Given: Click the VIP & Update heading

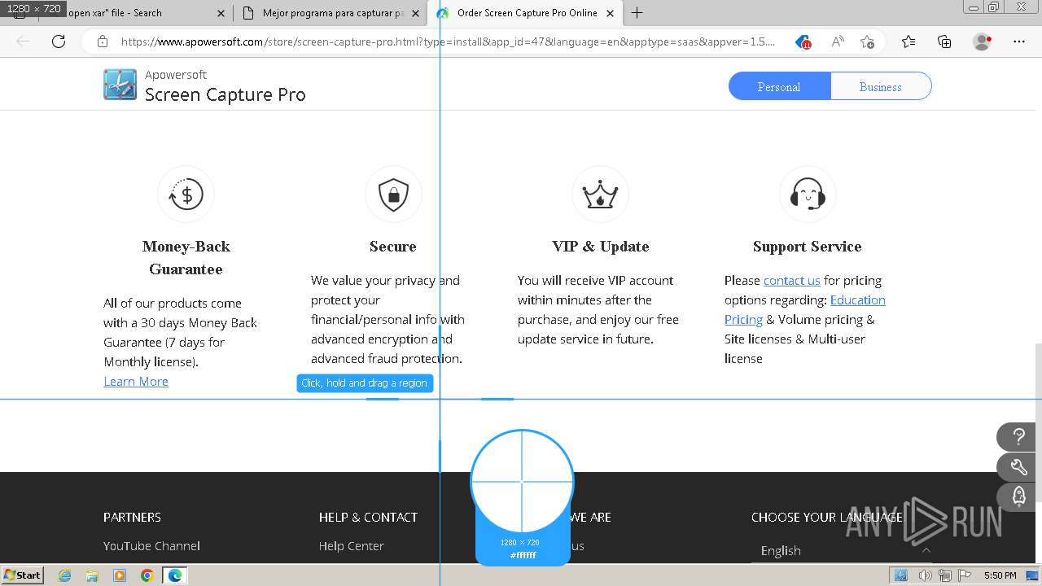Looking at the screenshot, I should [x=601, y=247].
